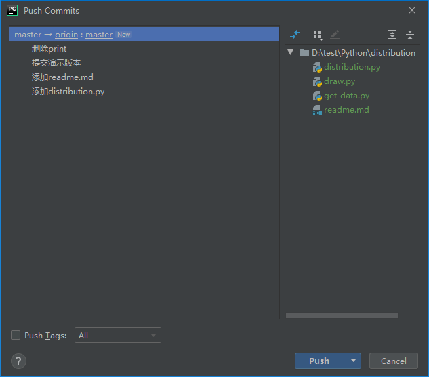Select distribution.py in changed files tree

352,67
